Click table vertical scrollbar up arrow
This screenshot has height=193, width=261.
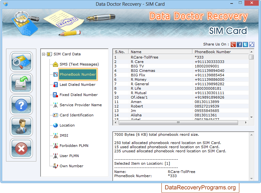[251, 52]
